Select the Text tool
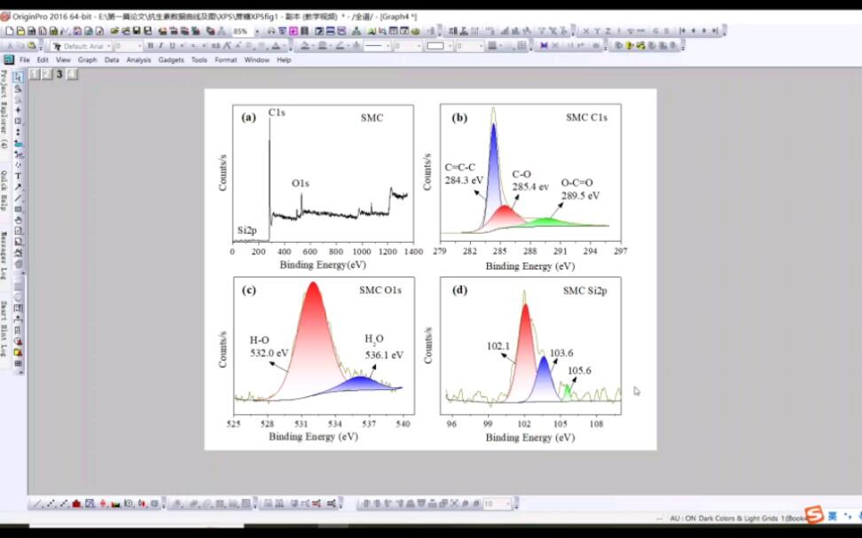The image size is (862, 538). pyautogui.click(x=18, y=176)
